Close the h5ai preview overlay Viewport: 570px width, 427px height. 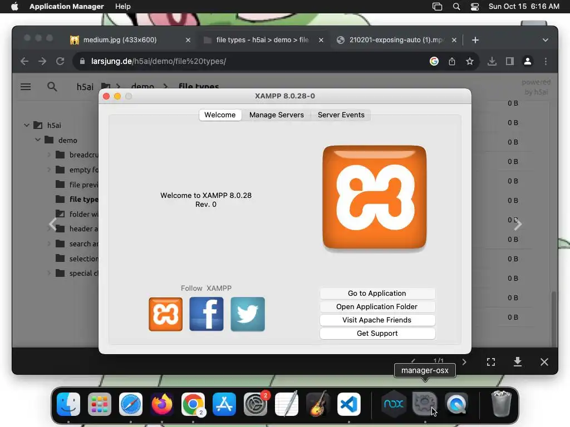[x=544, y=362]
